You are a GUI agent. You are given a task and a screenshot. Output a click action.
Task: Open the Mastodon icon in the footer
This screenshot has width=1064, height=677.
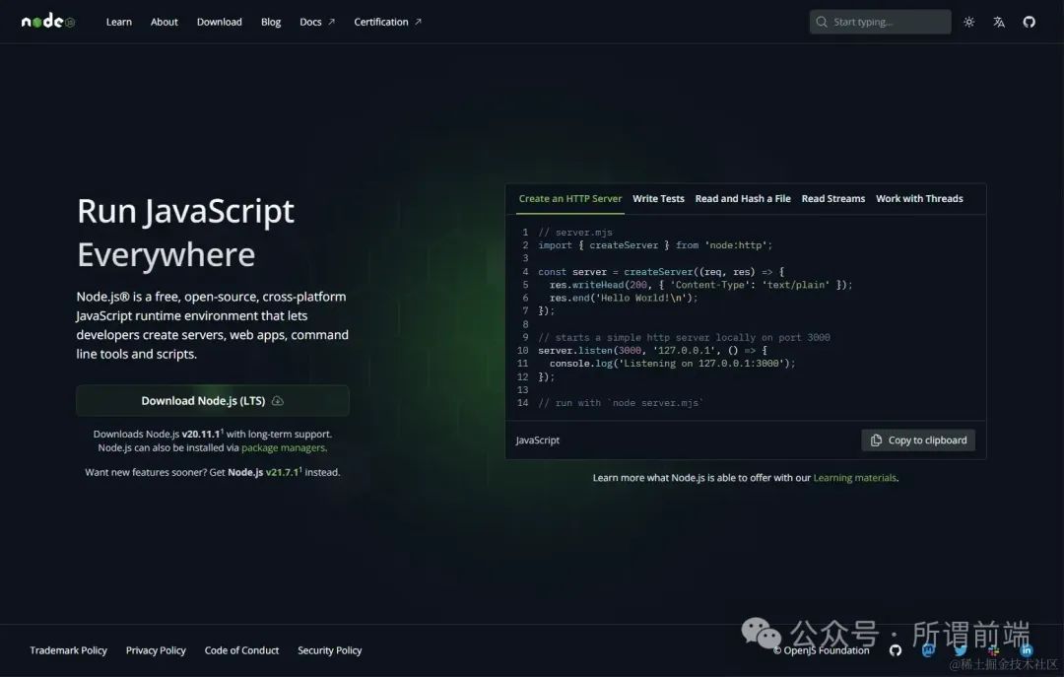(x=928, y=649)
